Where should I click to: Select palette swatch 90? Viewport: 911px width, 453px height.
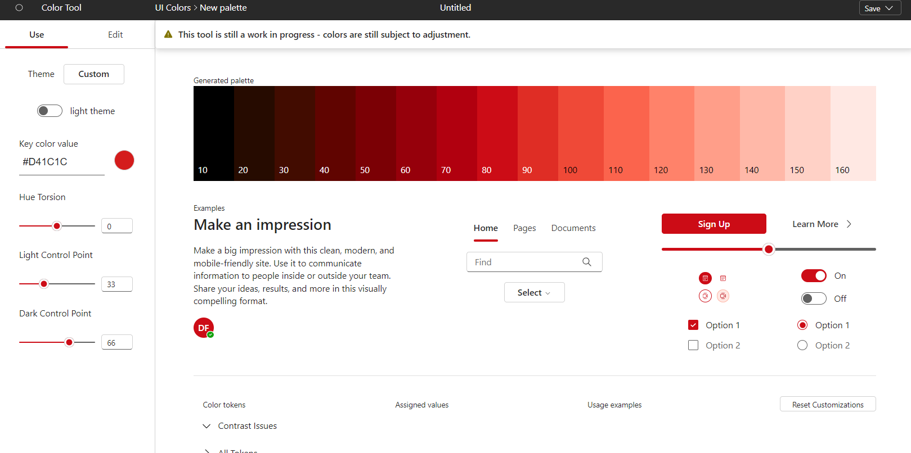(x=538, y=133)
